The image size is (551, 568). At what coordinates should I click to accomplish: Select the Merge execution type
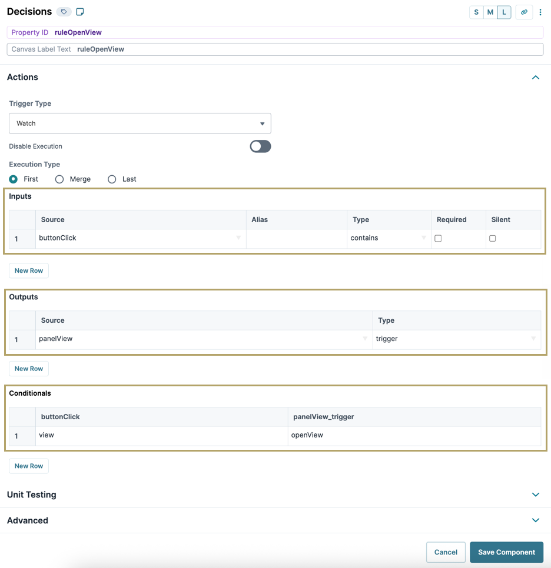[x=59, y=179]
